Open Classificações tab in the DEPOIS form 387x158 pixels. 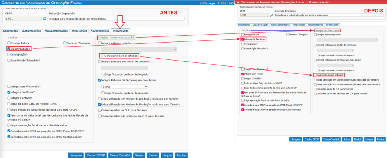click(x=260, y=24)
